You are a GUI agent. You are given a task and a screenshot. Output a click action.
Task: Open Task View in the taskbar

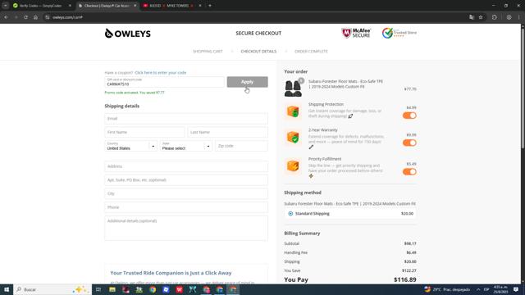[98, 289]
